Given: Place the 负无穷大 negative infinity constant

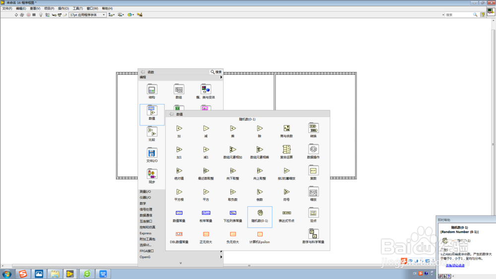Looking at the screenshot, I should (233, 234).
